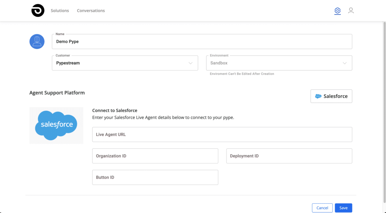This screenshot has width=386, height=213.
Task: Expand the Environment dropdown showing Sandbox
Action: coord(279,63)
